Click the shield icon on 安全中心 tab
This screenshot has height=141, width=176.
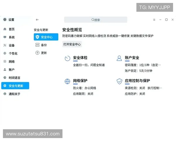click(x=37, y=37)
